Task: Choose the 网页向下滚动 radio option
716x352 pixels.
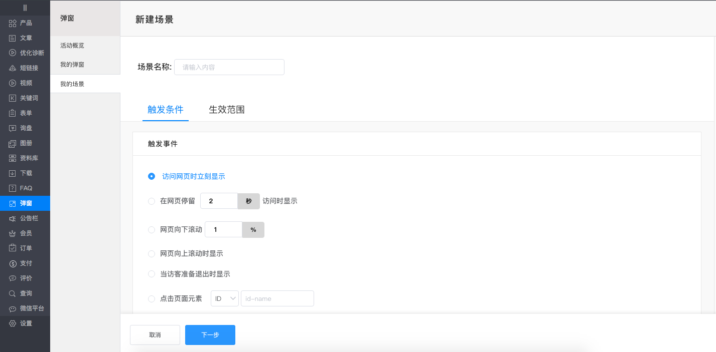Action: click(x=152, y=230)
